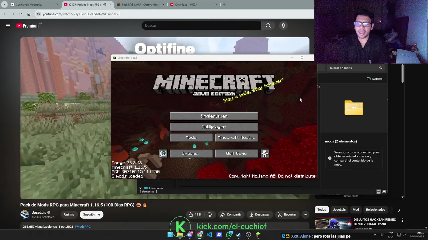Like the video with thumbs up
Viewport: 428px width, 240px height.
point(195,214)
